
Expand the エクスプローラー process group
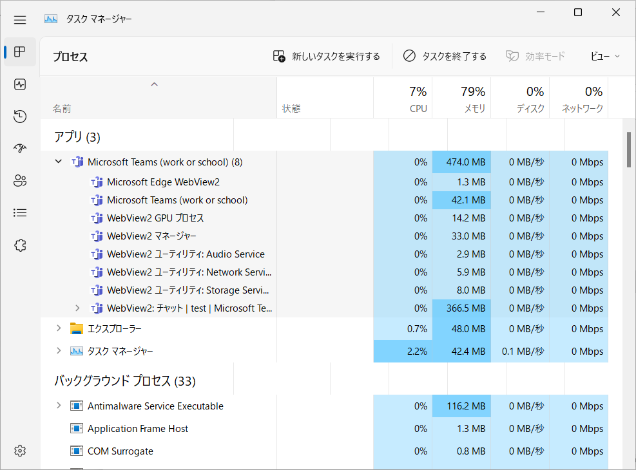pyautogui.click(x=59, y=328)
